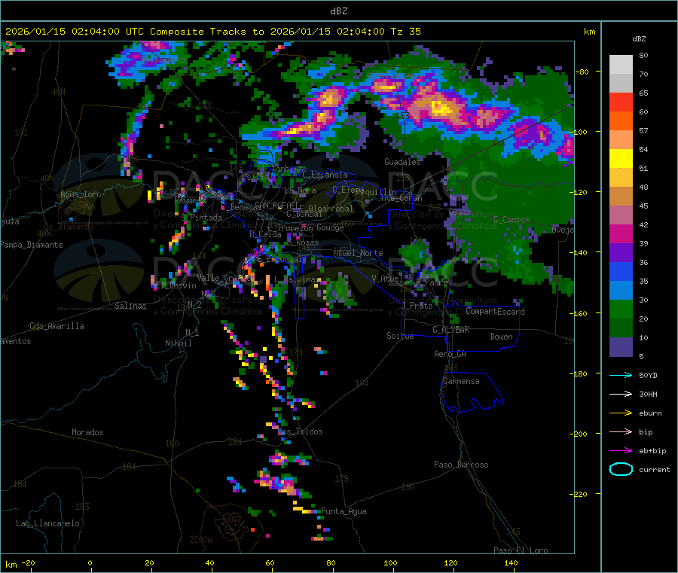678x573 pixels.
Task: Click the cyan 50YD arrow legend icon
Action: [621, 375]
